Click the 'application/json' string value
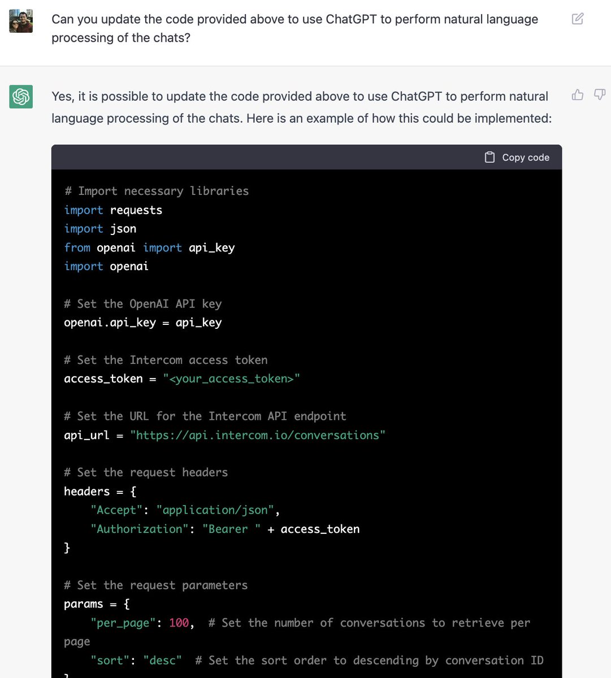611x678 pixels. tap(215, 510)
